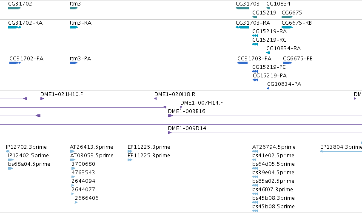Select the bs41e02.5prime EST arrow
This screenshot has height=213, width=362.
254,160
